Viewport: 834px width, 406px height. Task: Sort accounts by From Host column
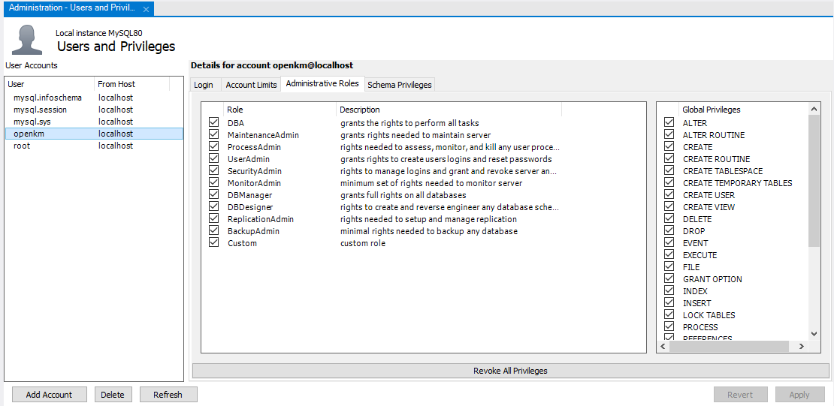coord(132,84)
